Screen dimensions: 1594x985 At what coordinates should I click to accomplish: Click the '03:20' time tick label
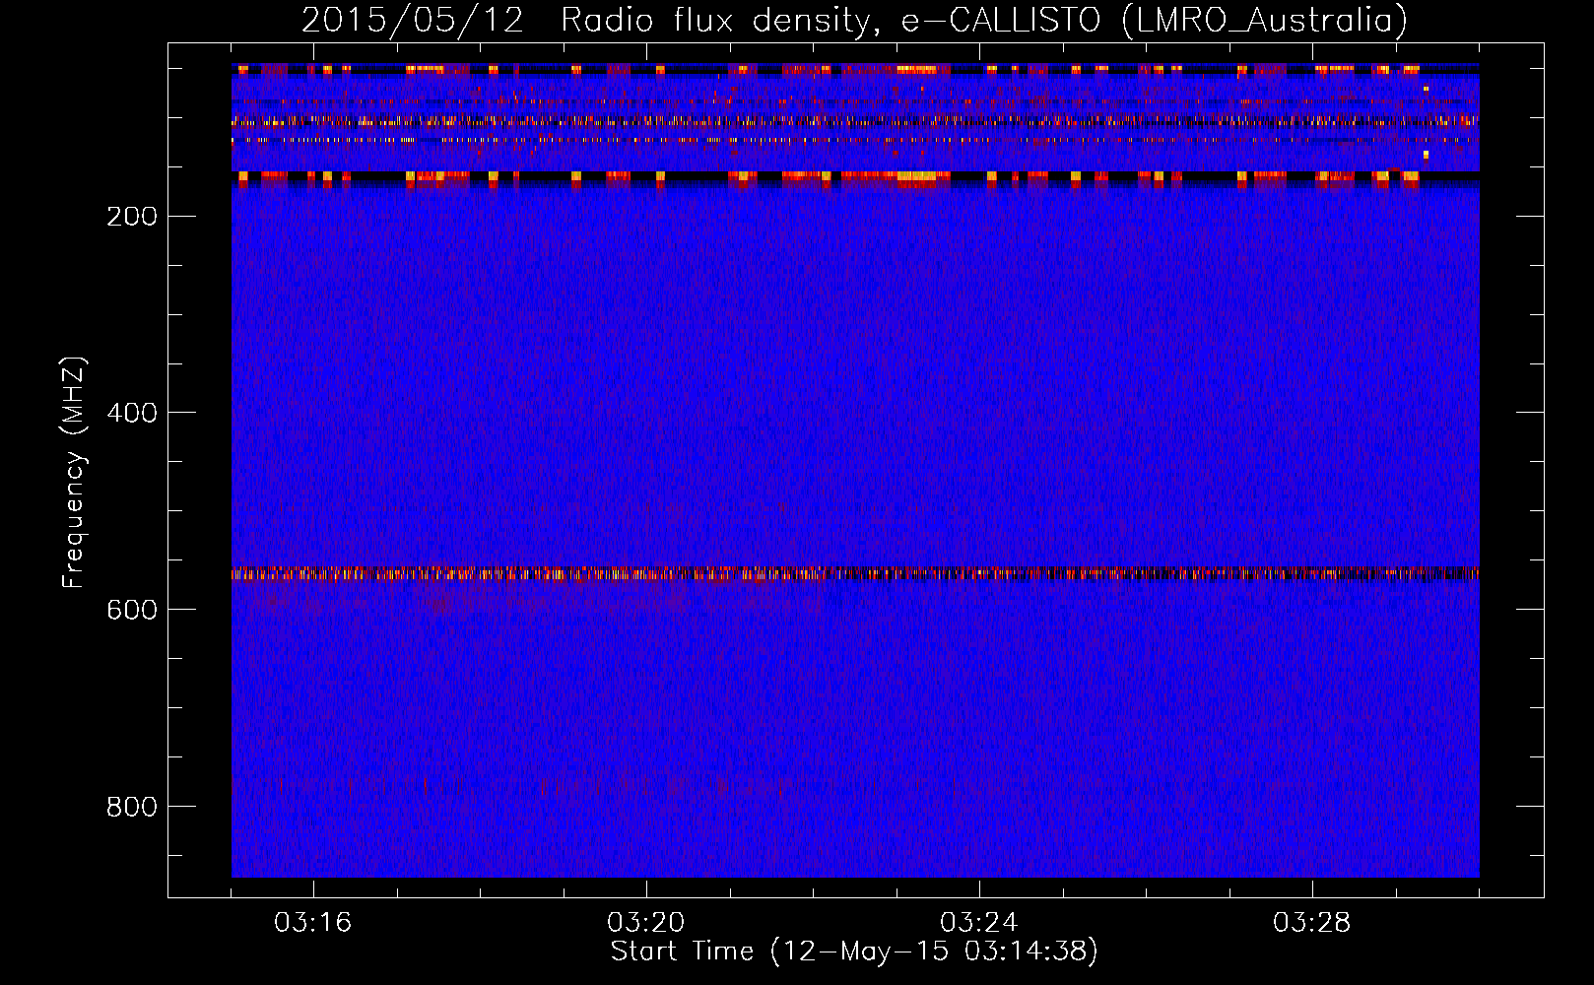coord(646,923)
